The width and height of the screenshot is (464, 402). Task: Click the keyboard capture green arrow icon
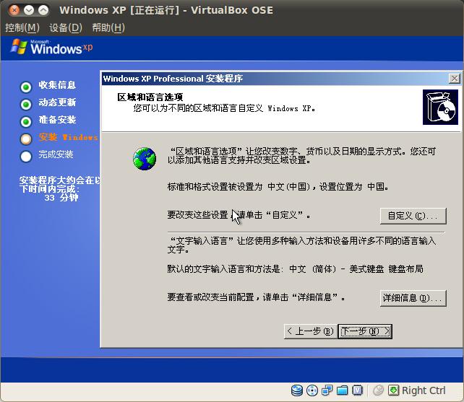click(x=393, y=390)
